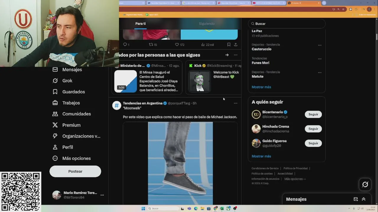
Task: Bookmark this page with the star icon
Action: (x=343, y=9)
